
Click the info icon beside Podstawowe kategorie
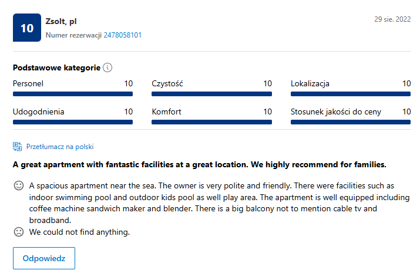(x=107, y=67)
